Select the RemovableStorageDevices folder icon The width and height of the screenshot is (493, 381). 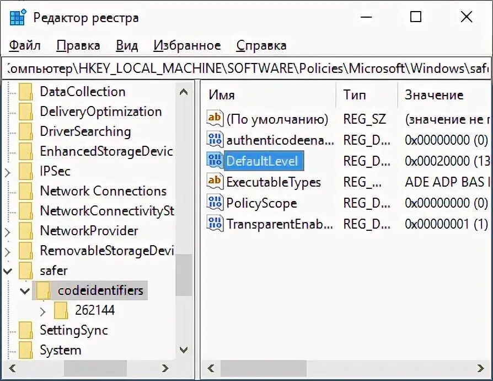(25, 250)
